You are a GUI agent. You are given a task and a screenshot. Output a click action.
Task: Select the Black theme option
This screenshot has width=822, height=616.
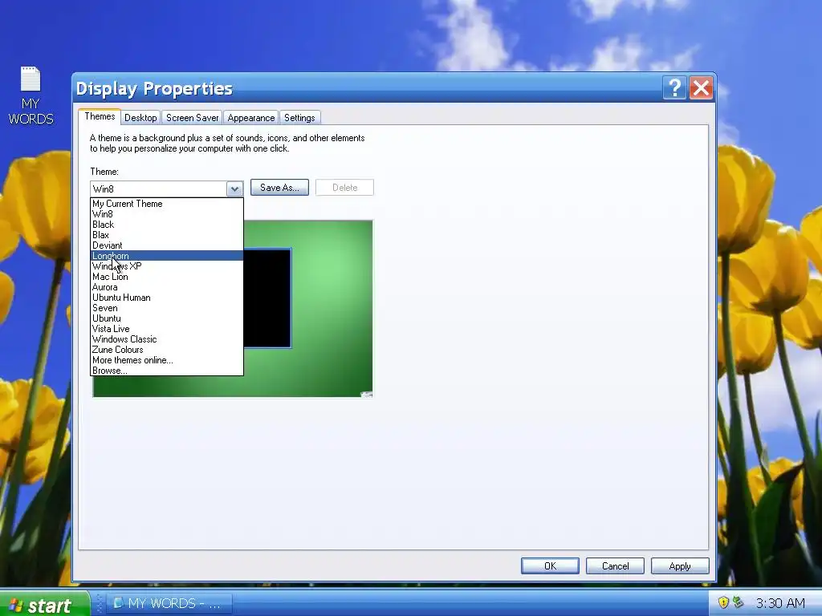click(x=167, y=225)
